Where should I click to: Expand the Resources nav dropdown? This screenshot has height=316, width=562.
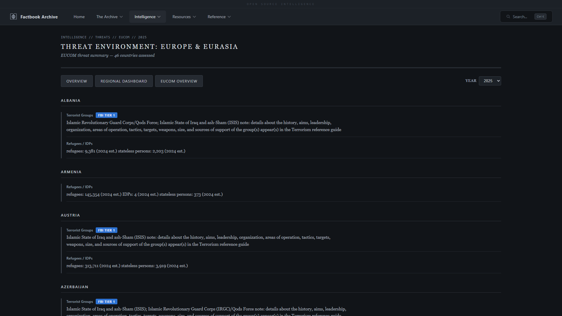[184, 17]
